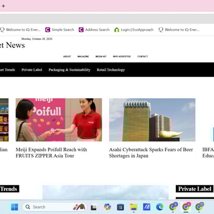
Task: Click the magnifier icon in taskbar search
Action: tap(27, 207)
